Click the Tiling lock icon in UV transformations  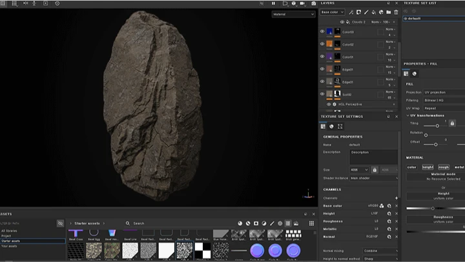click(452, 123)
